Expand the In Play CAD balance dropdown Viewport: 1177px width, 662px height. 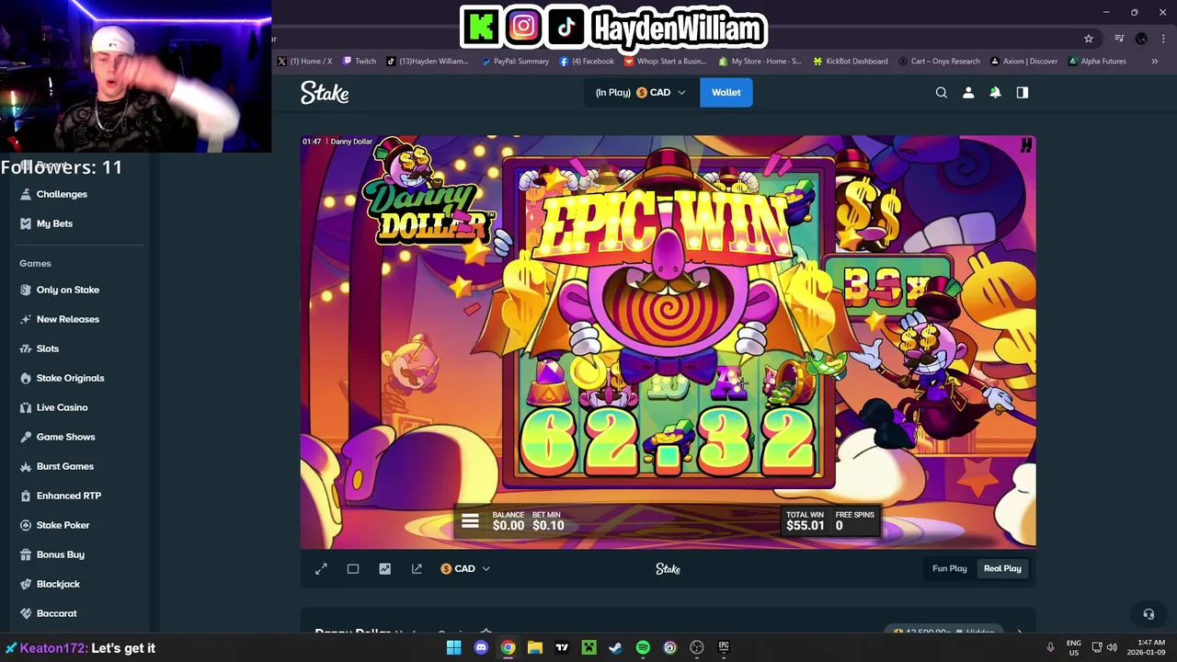coord(640,92)
